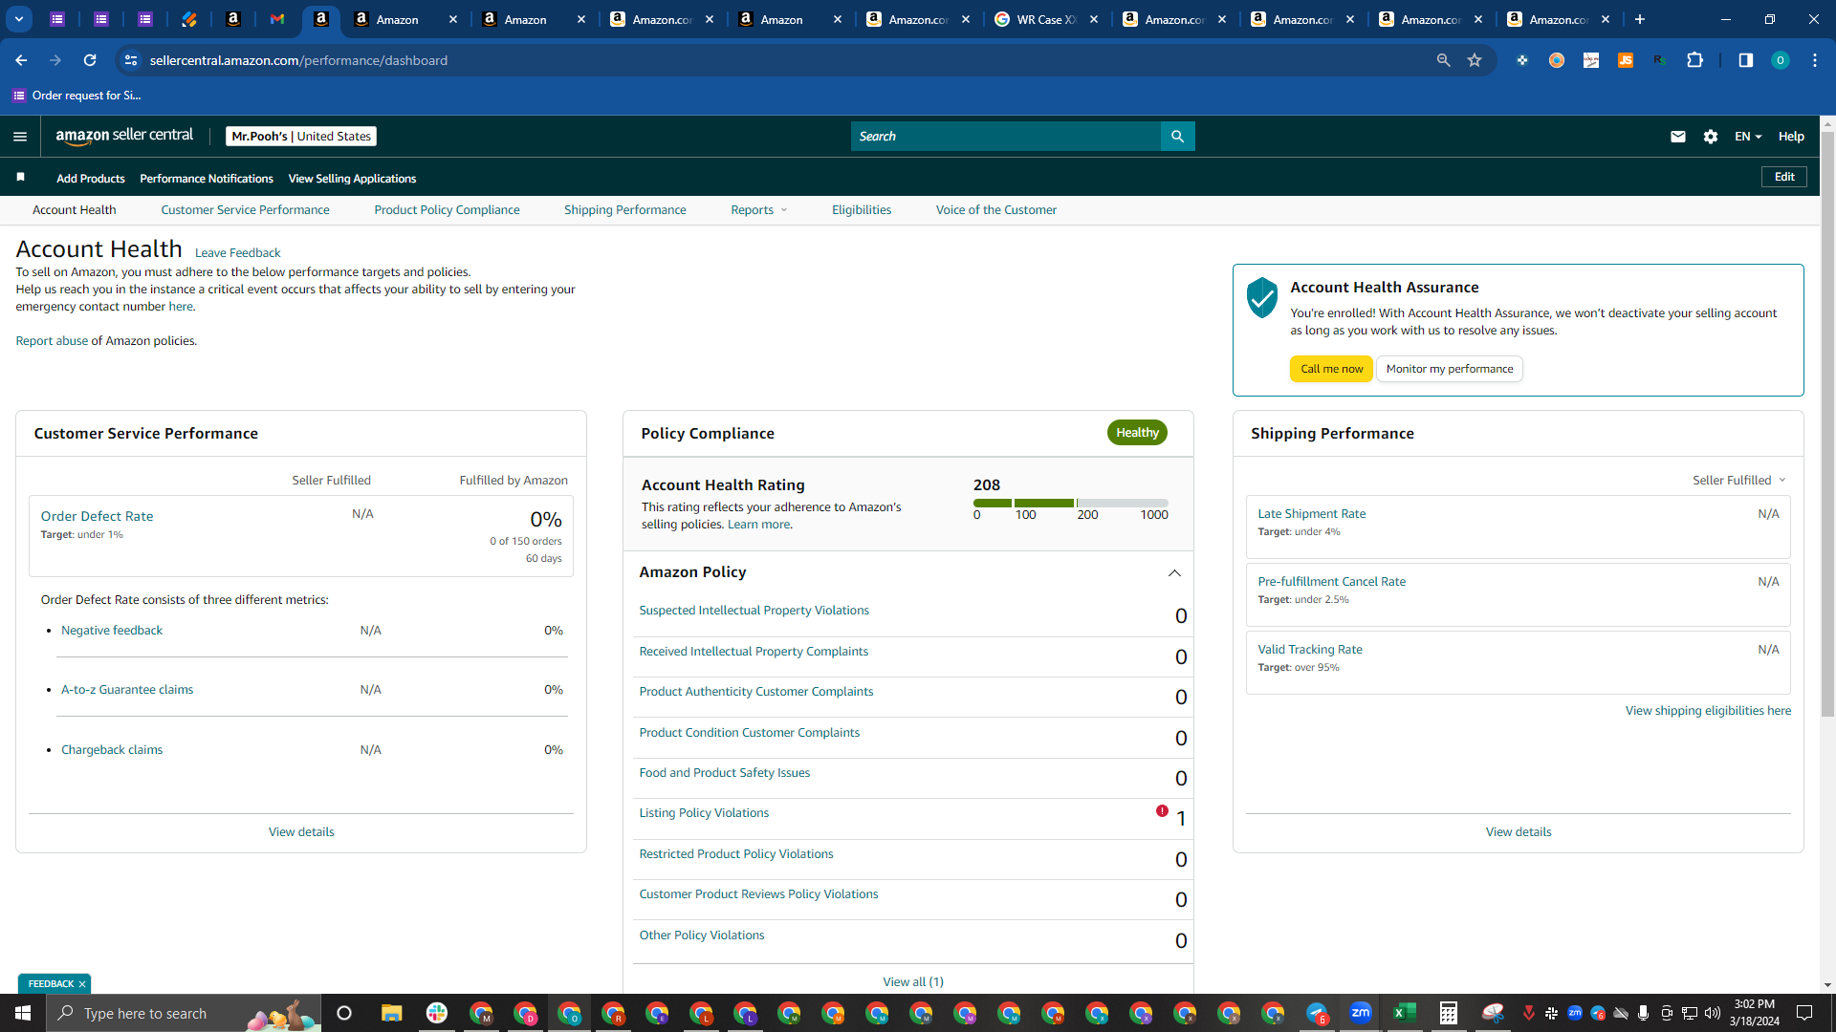1836x1032 pixels.
Task: Click the bookmark flag icon in the nav bar
Action: pos(21,178)
